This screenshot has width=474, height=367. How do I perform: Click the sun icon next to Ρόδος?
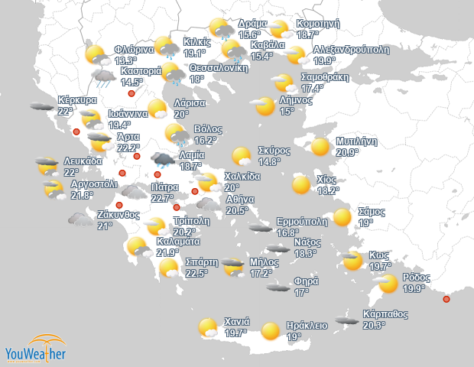pos(385,284)
